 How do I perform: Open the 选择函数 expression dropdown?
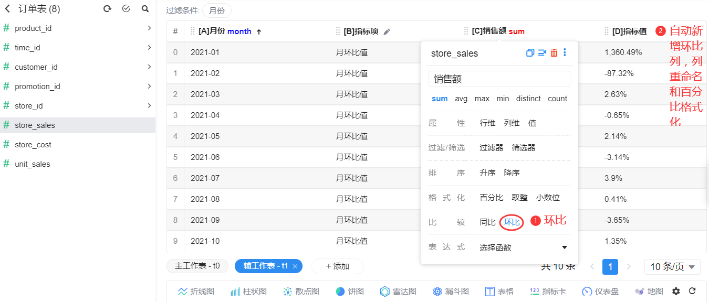point(524,247)
